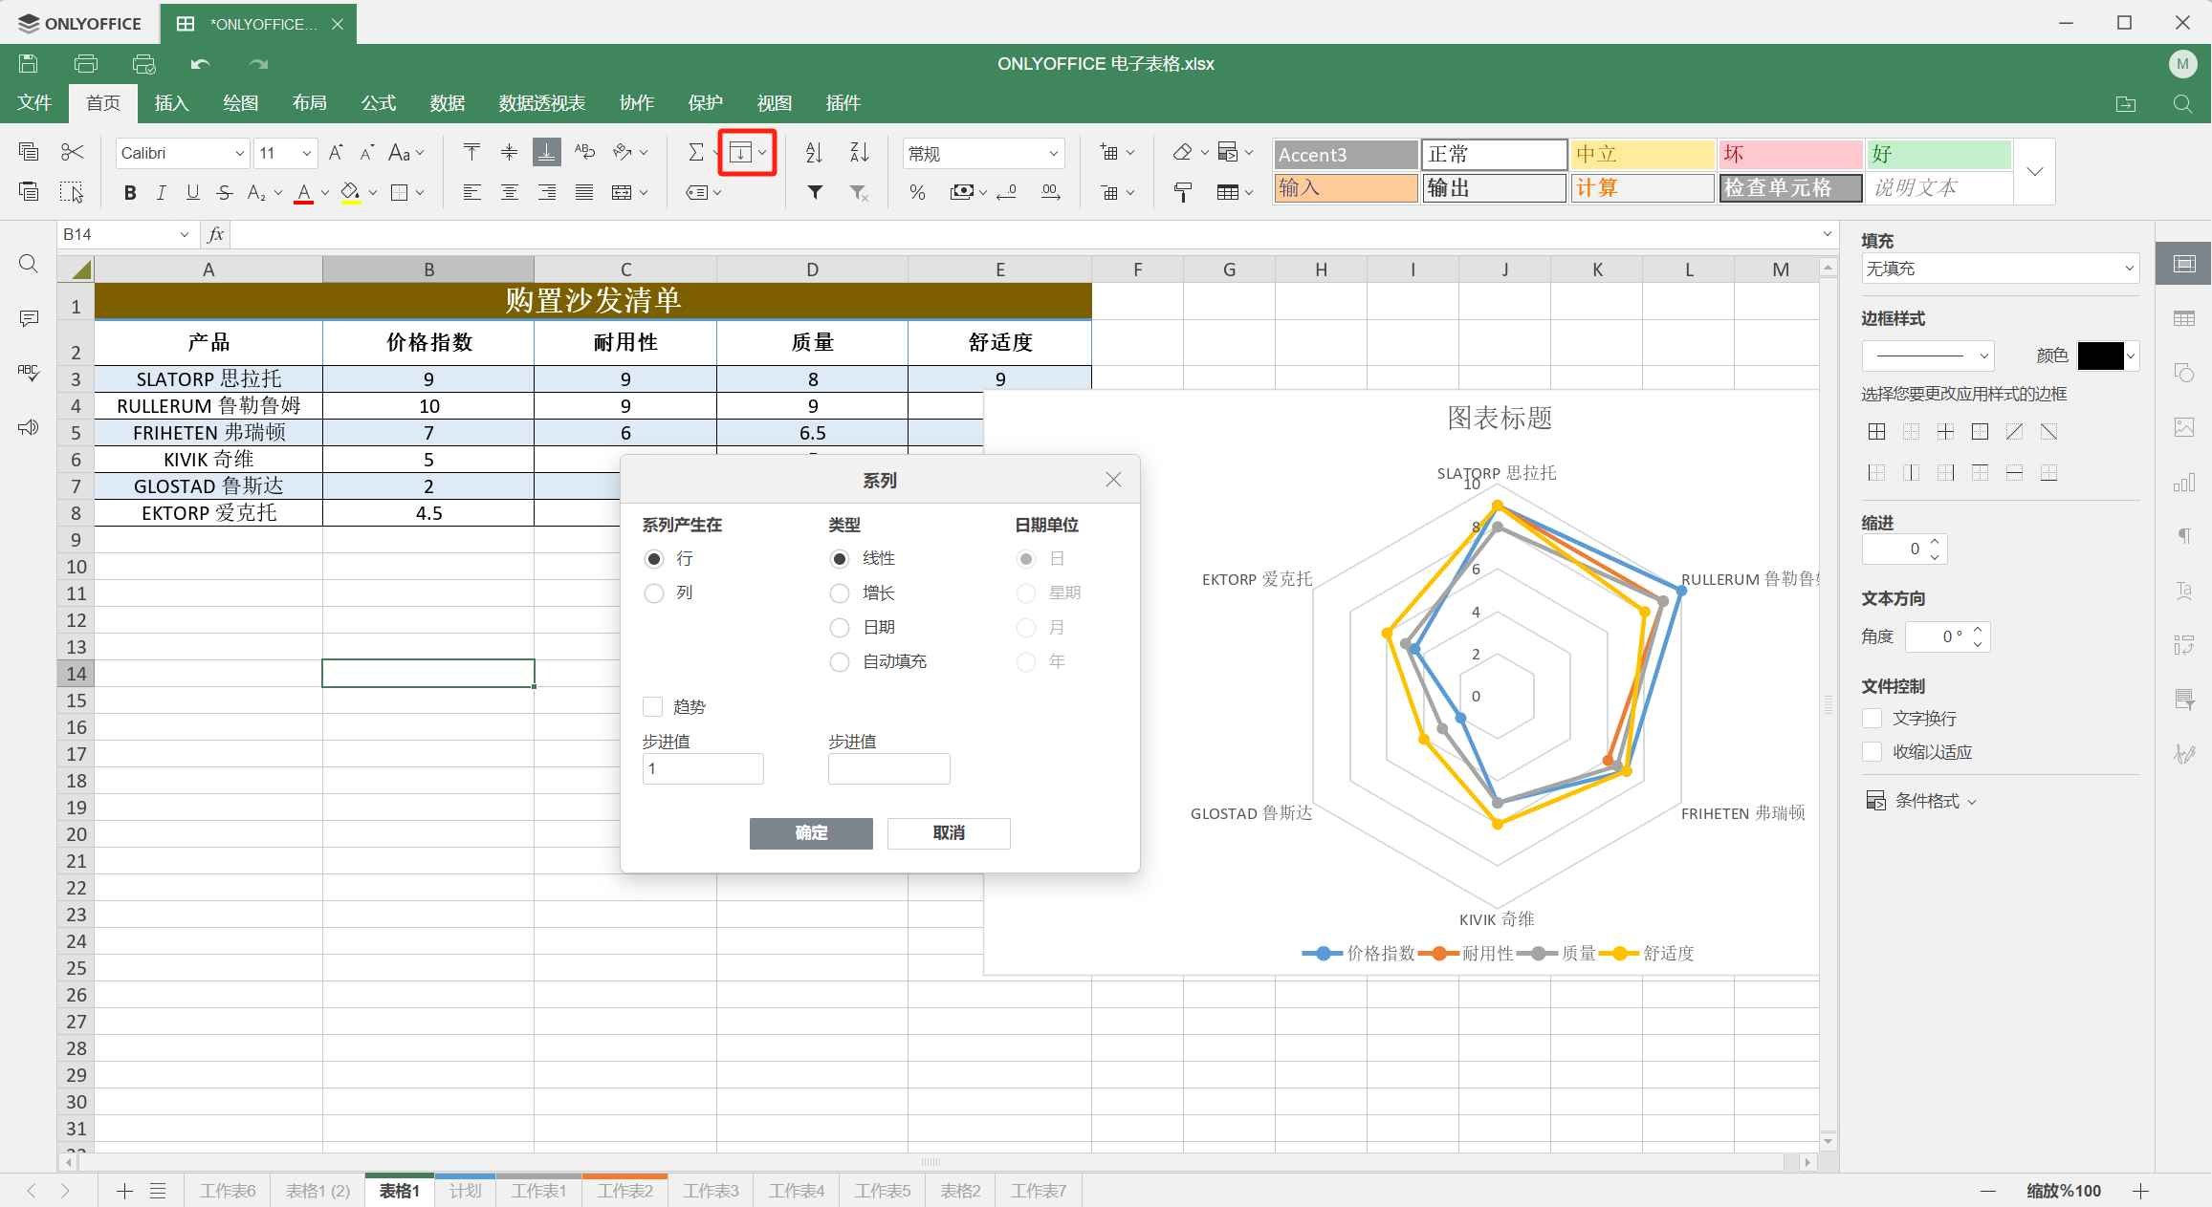Select 增长 type radio button
This screenshot has width=2212, height=1207.
coord(840,593)
